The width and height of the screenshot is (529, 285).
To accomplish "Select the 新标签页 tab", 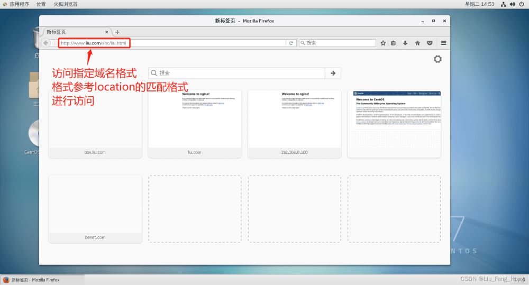I will click(77, 32).
